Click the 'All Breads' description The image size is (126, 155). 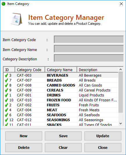[87, 80]
